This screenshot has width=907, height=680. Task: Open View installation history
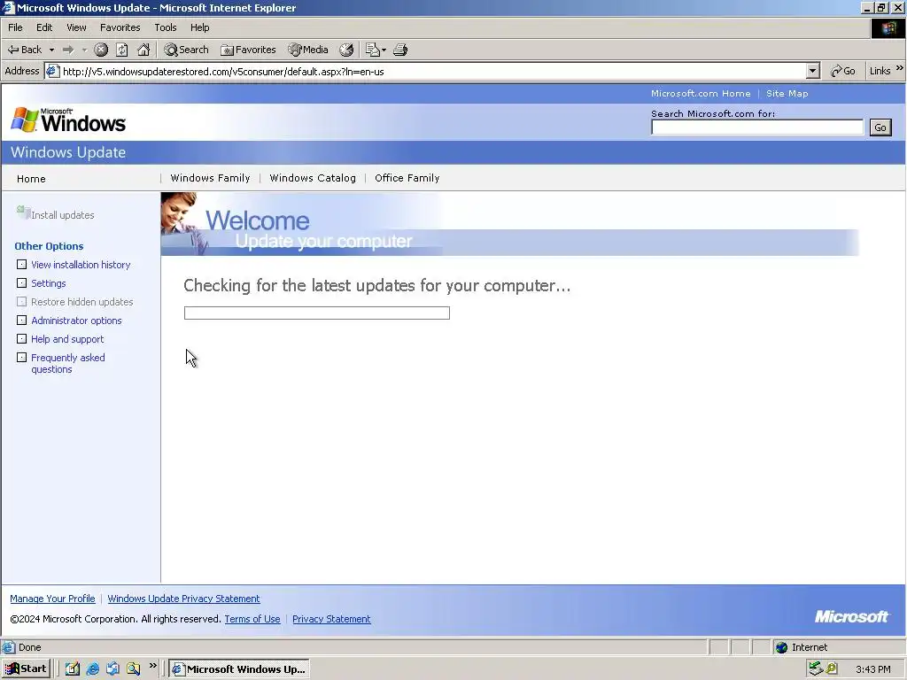[x=81, y=265]
